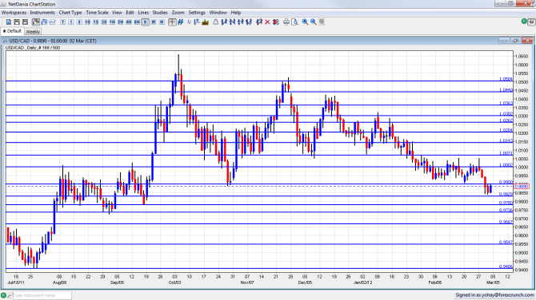Image resolution: width=536 pixels, height=300 pixels.
Task: Click the blue down-arrow toolbar icon
Action: [189, 22]
